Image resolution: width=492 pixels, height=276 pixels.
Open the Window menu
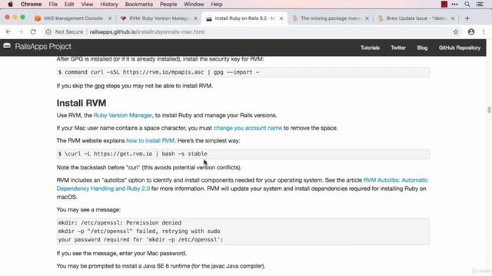(x=194, y=5)
